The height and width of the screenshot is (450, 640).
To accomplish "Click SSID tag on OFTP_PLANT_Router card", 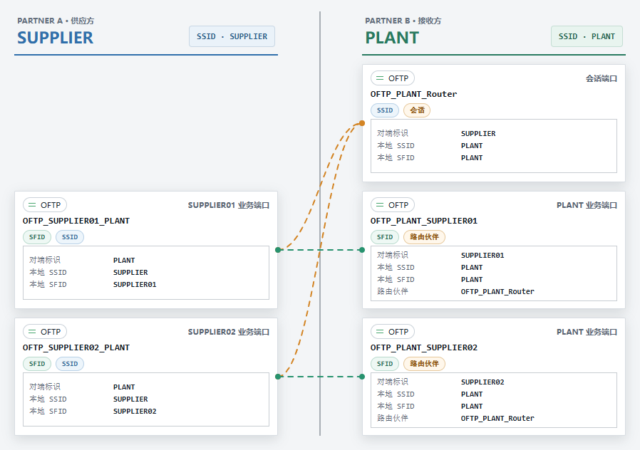I will point(384,110).
